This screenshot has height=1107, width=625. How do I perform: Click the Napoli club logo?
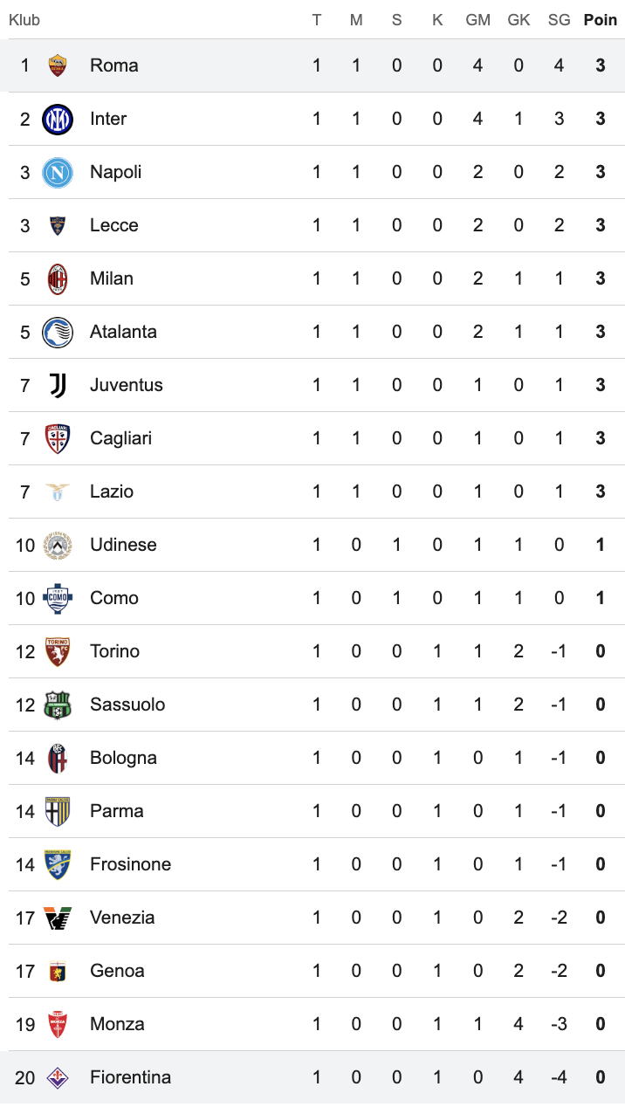[x=58, y=172]
